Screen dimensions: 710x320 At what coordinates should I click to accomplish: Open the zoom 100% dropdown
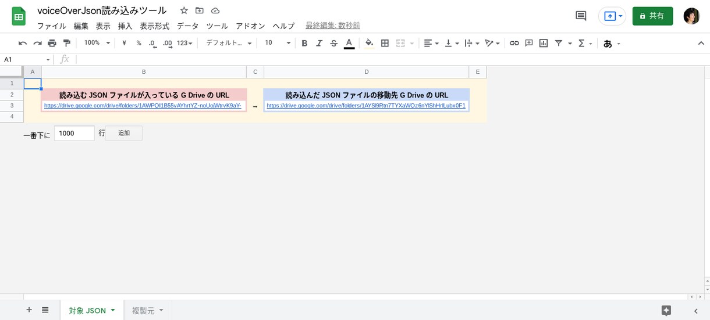coord(97,43)
